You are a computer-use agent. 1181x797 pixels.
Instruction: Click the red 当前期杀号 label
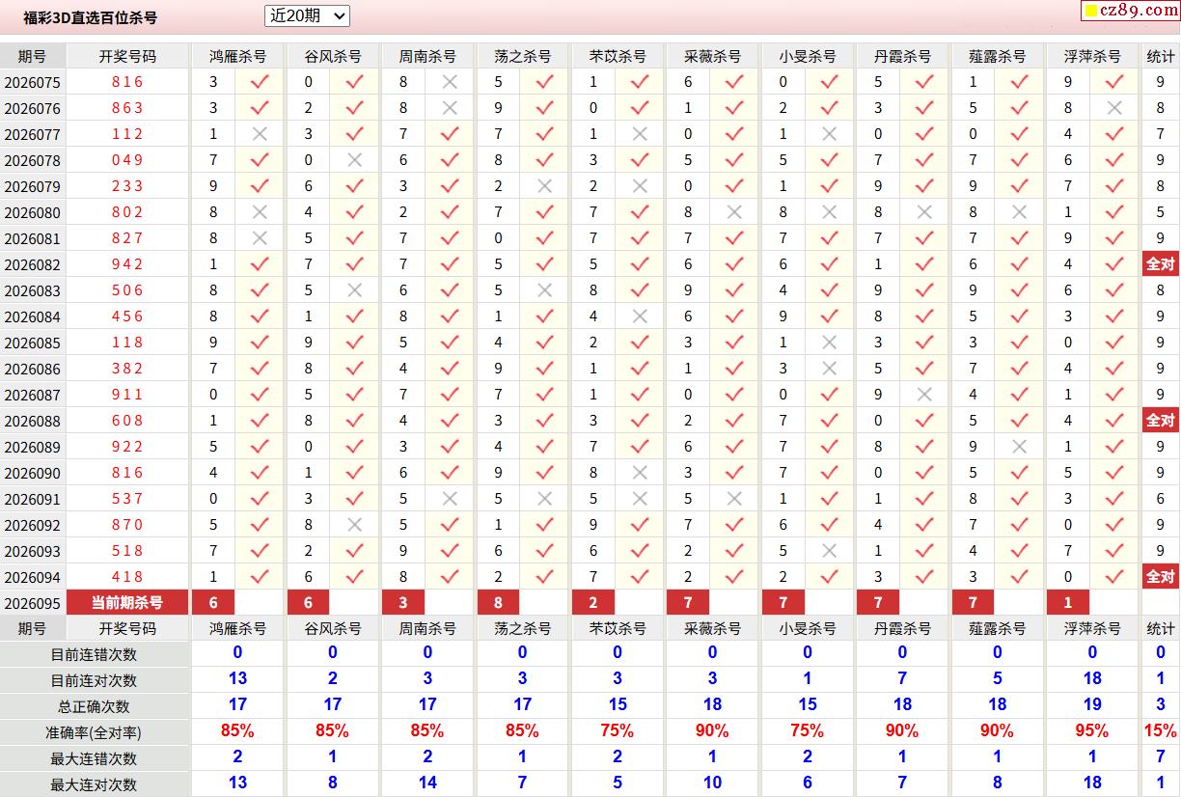coord(127,603)
